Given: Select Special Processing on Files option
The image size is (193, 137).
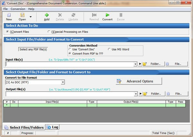Looking at the screenshot, I should pyautogui.click(x=49, y=32).
